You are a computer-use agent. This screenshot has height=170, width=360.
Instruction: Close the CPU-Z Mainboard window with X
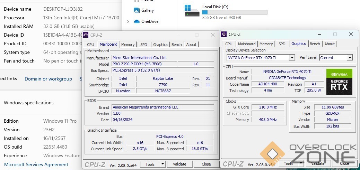pos(213,35)
